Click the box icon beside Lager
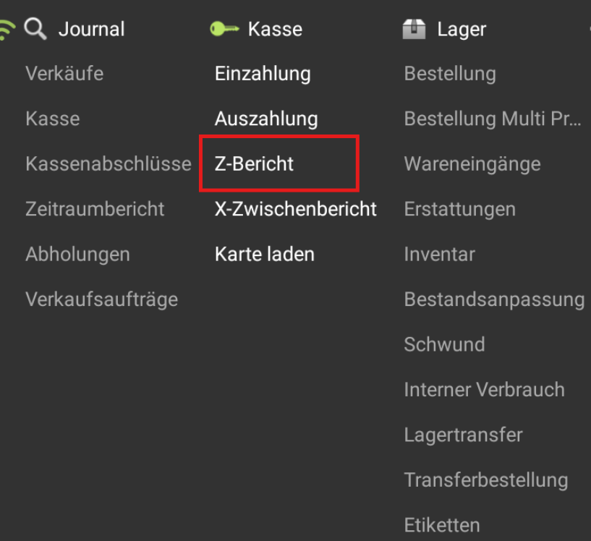The image size is (591, 541). point(414,29)
